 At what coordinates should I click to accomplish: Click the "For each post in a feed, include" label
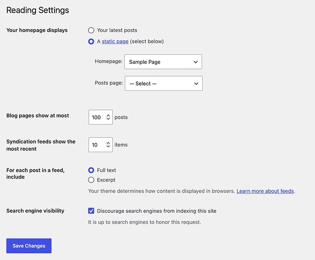pyautogui.click(x=35, y=173)
